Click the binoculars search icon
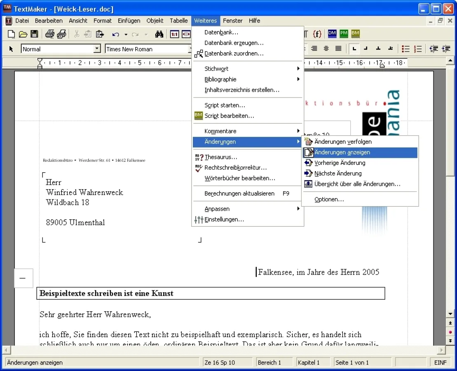The image size is (457, 371). pyautogui.click(x=159, y=34)
